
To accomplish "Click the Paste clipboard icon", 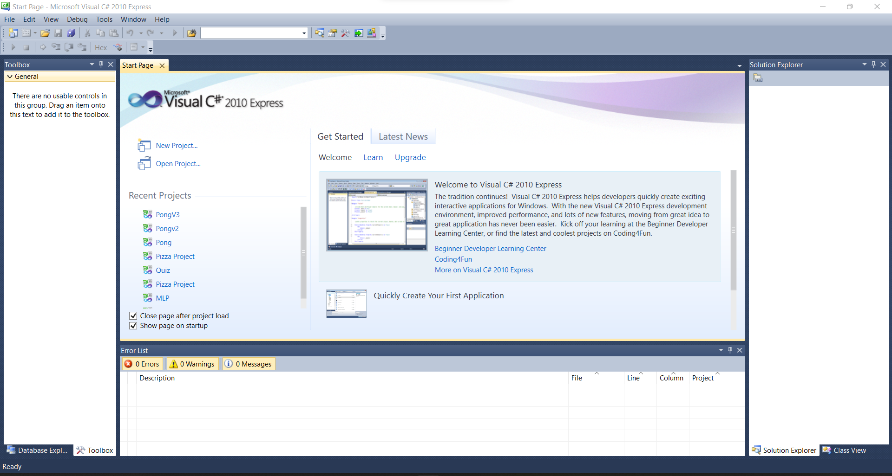I will pyautogui.click(x=113, y=33).
